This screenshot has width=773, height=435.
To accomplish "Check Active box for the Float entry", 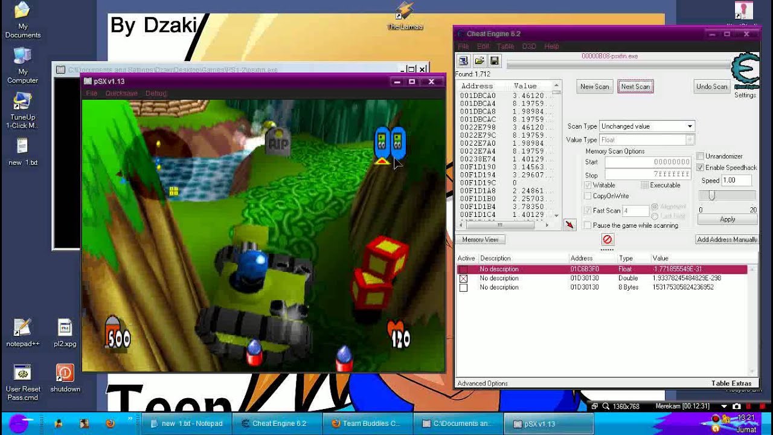I will 463,269.
